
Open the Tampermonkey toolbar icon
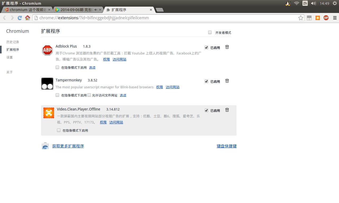pyautogui.click(x=309, y=18)
